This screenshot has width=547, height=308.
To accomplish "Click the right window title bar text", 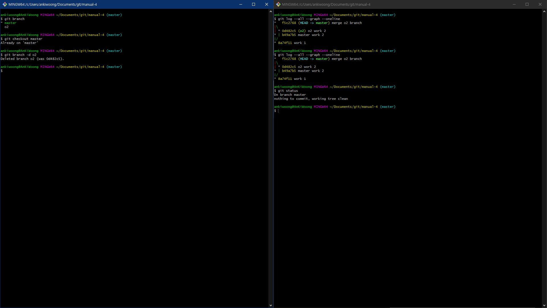I will tap(326, 4).
